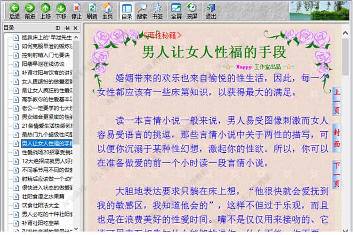
Task: Open chapter 拯救床上的"早泄先生
Action: [x=47, y=37]
